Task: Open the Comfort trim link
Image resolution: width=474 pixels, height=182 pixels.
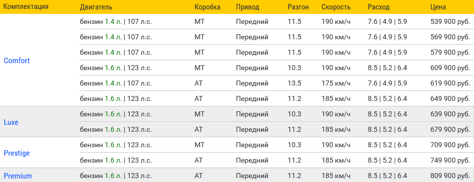Action: tap(16, 61)
